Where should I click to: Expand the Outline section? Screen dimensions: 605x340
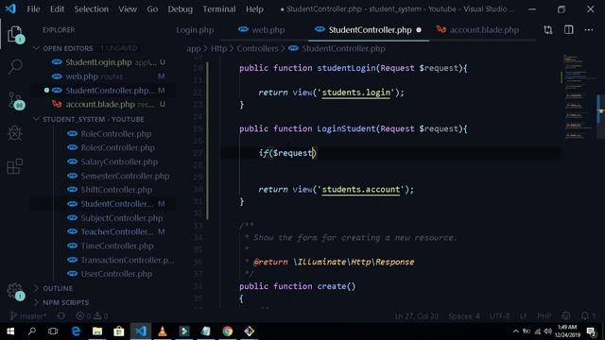(x=58, y=288)
